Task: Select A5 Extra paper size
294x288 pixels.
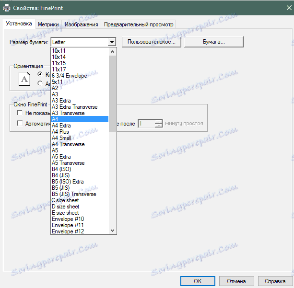Action: tap(80, 157)
